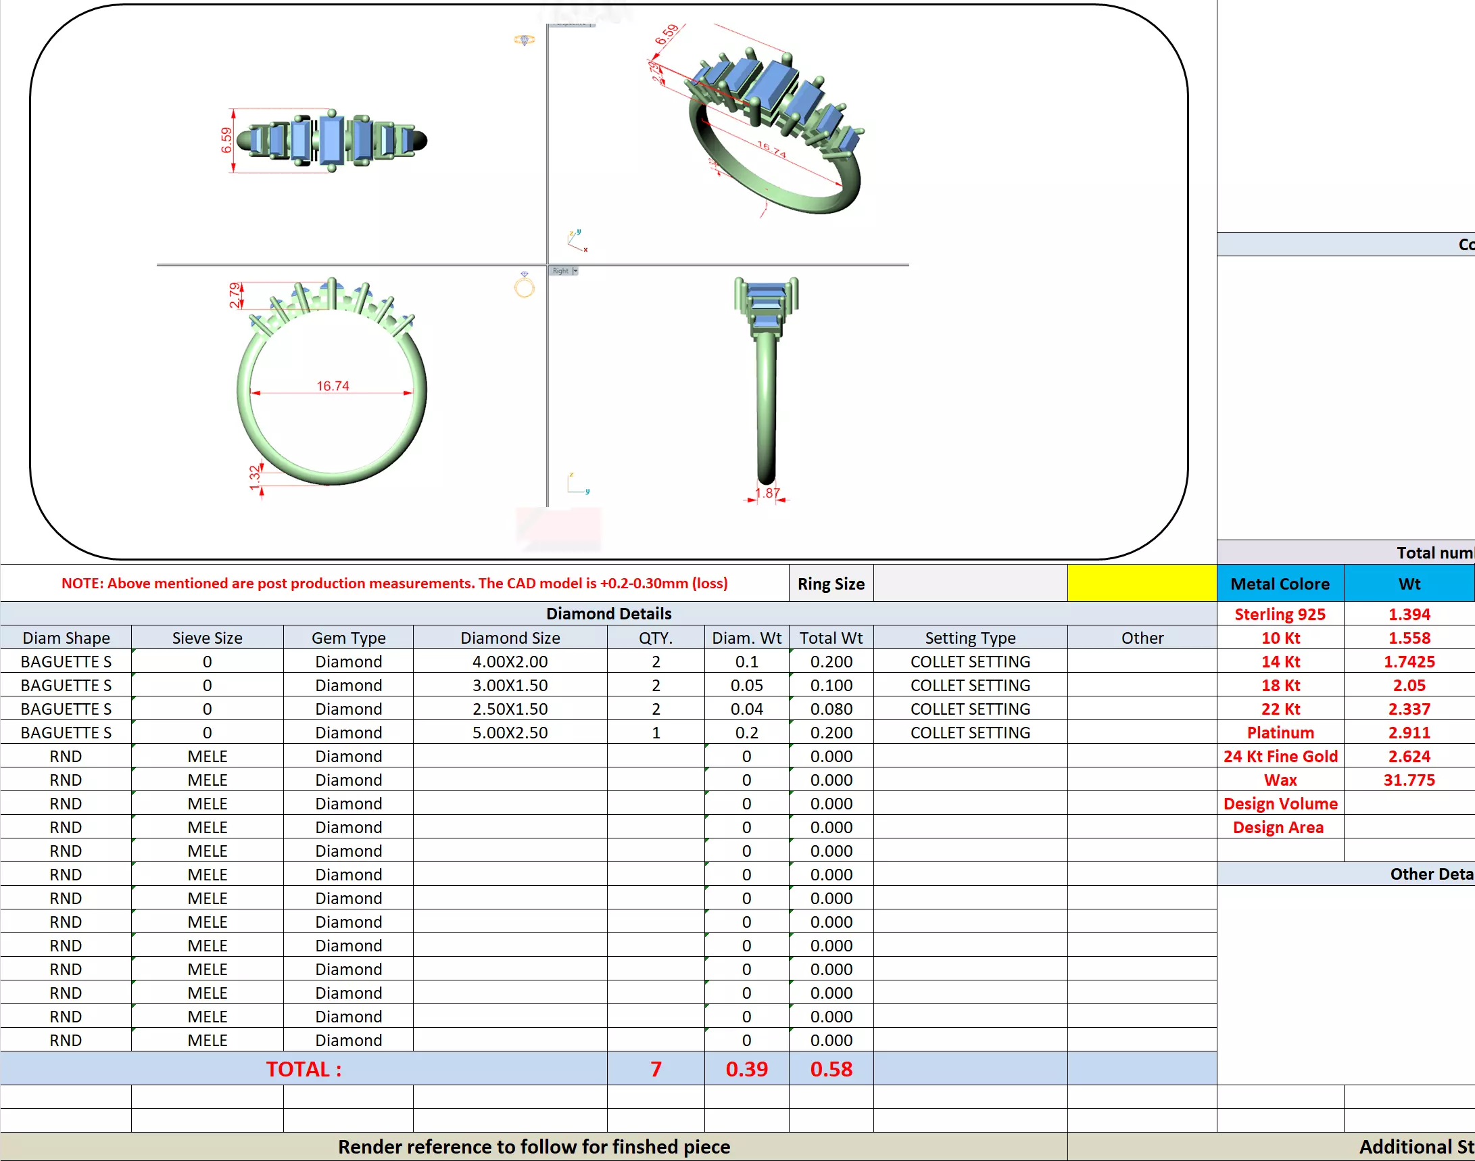The image size is (1475, 1161).
Task: Click the total weight 0.58 cell
Action: (x=830, y=1068)
